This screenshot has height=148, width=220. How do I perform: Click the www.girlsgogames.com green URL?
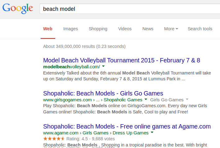point(67,100)
